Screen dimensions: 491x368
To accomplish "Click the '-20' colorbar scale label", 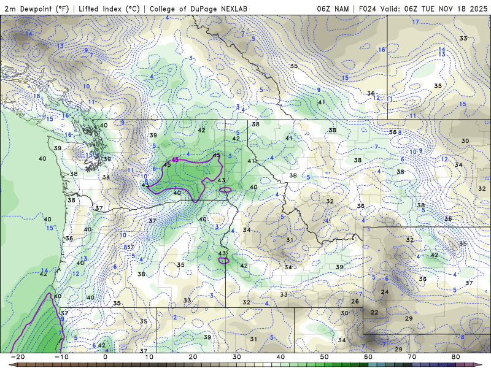I will coord(18,357).
